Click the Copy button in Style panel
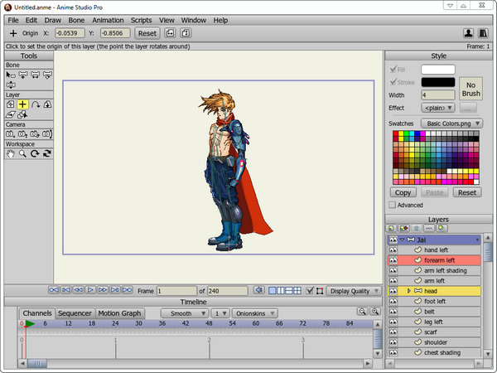 pyautogui.click(x=403, y=192)
